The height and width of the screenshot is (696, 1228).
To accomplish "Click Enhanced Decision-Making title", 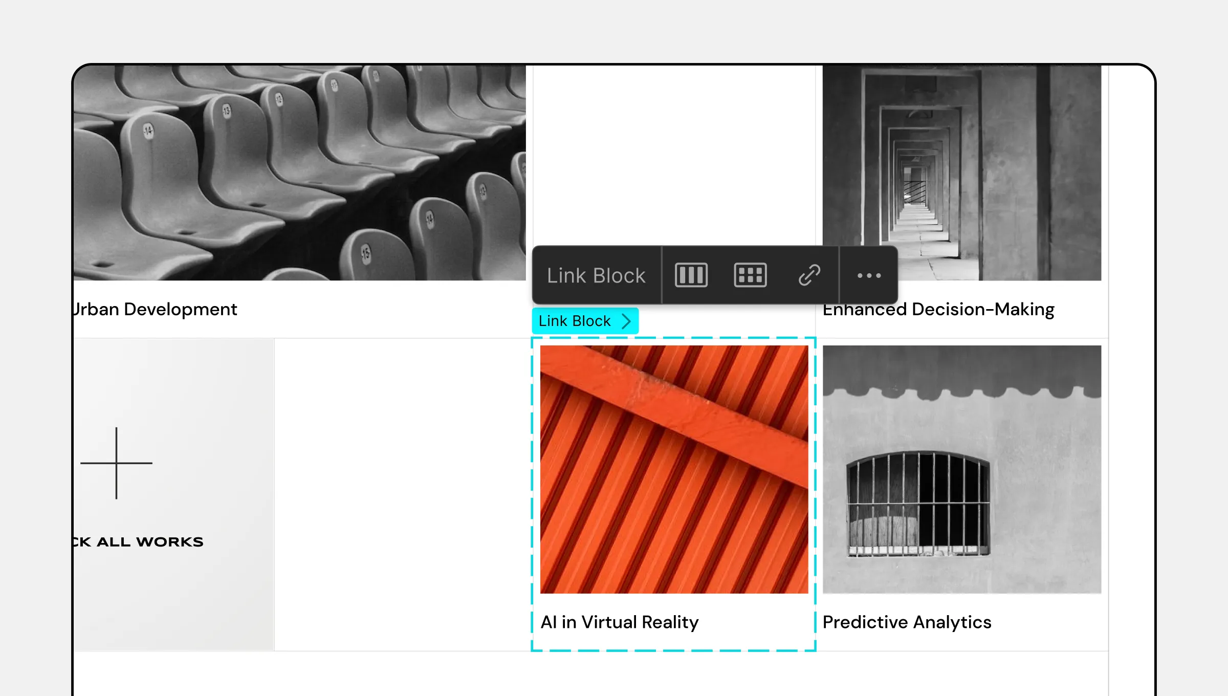I will coord(938,309).
